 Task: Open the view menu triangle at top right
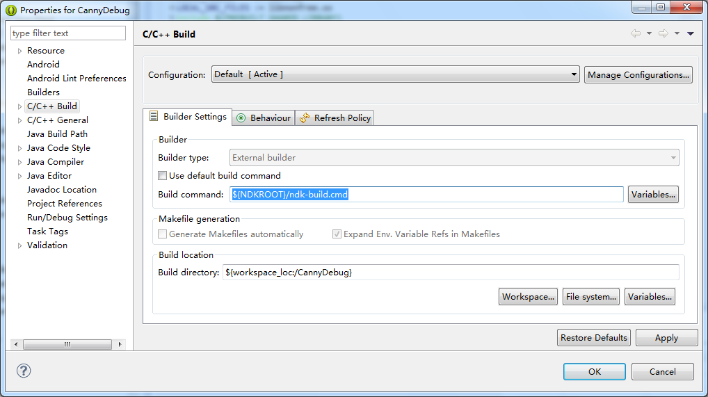click(691, 33)
